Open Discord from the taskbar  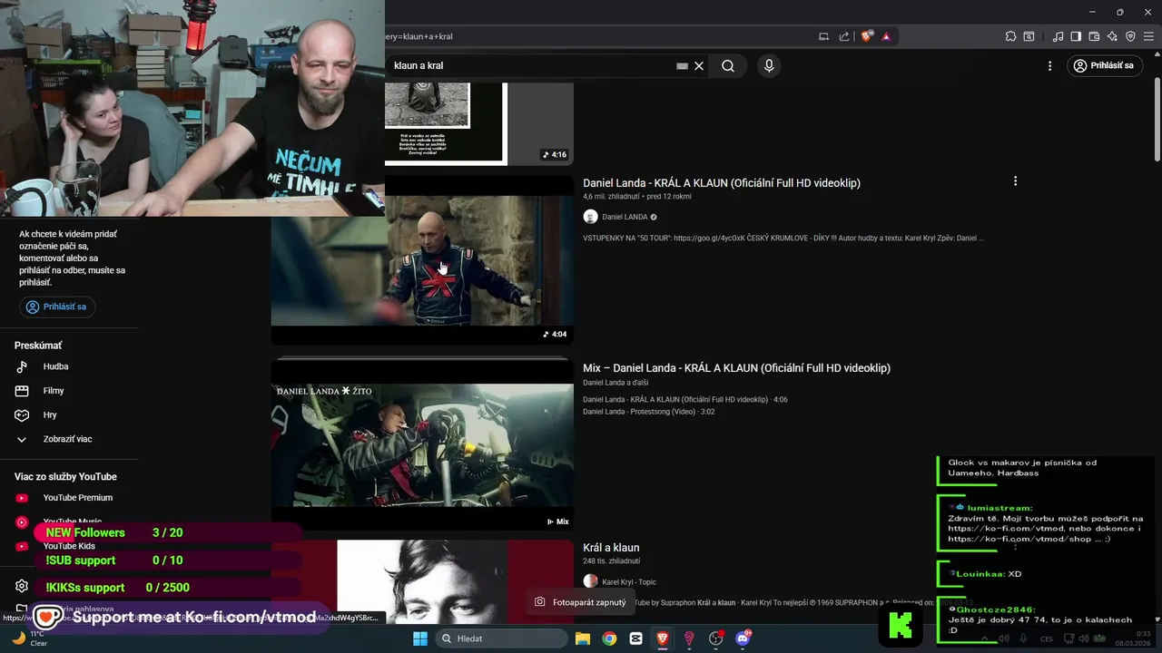[743, 638]
